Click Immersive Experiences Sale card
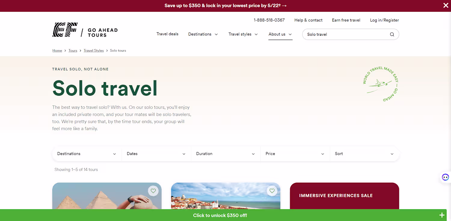 pos(345,196)
